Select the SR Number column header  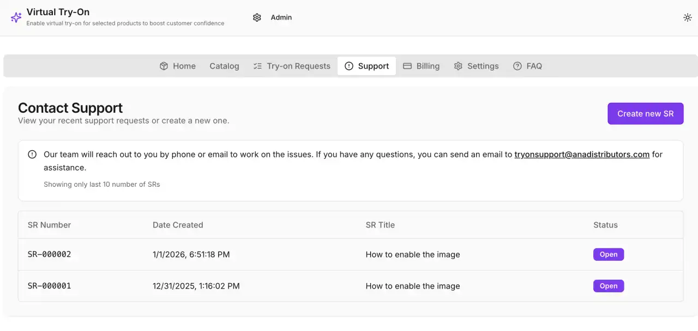[49, 224]
